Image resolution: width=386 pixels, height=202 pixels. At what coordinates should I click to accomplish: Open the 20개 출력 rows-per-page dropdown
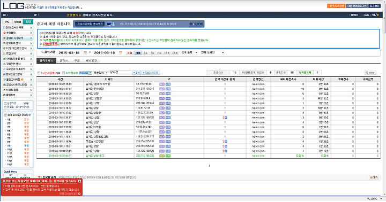coord(189,53)
